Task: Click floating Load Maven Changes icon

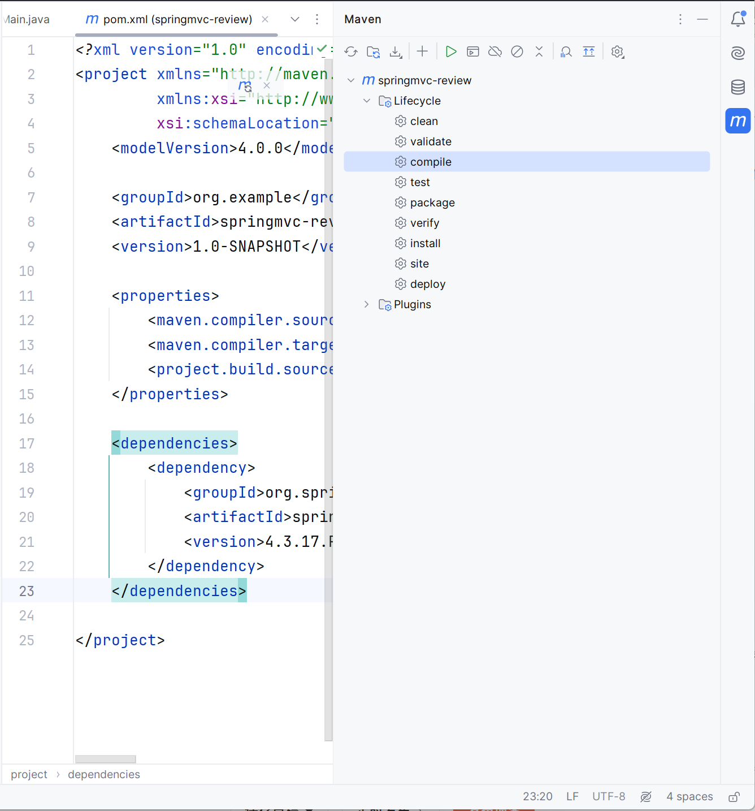Action: (245, 85)
